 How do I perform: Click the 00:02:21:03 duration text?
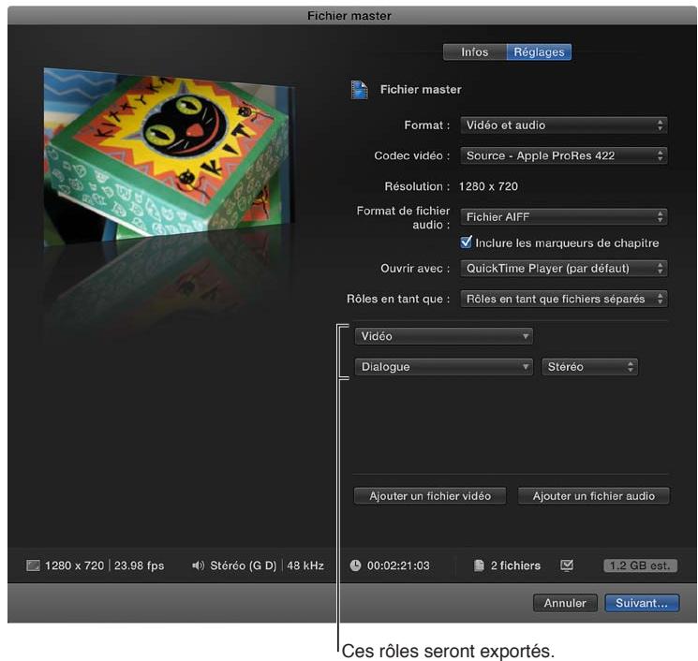[398, 566]
